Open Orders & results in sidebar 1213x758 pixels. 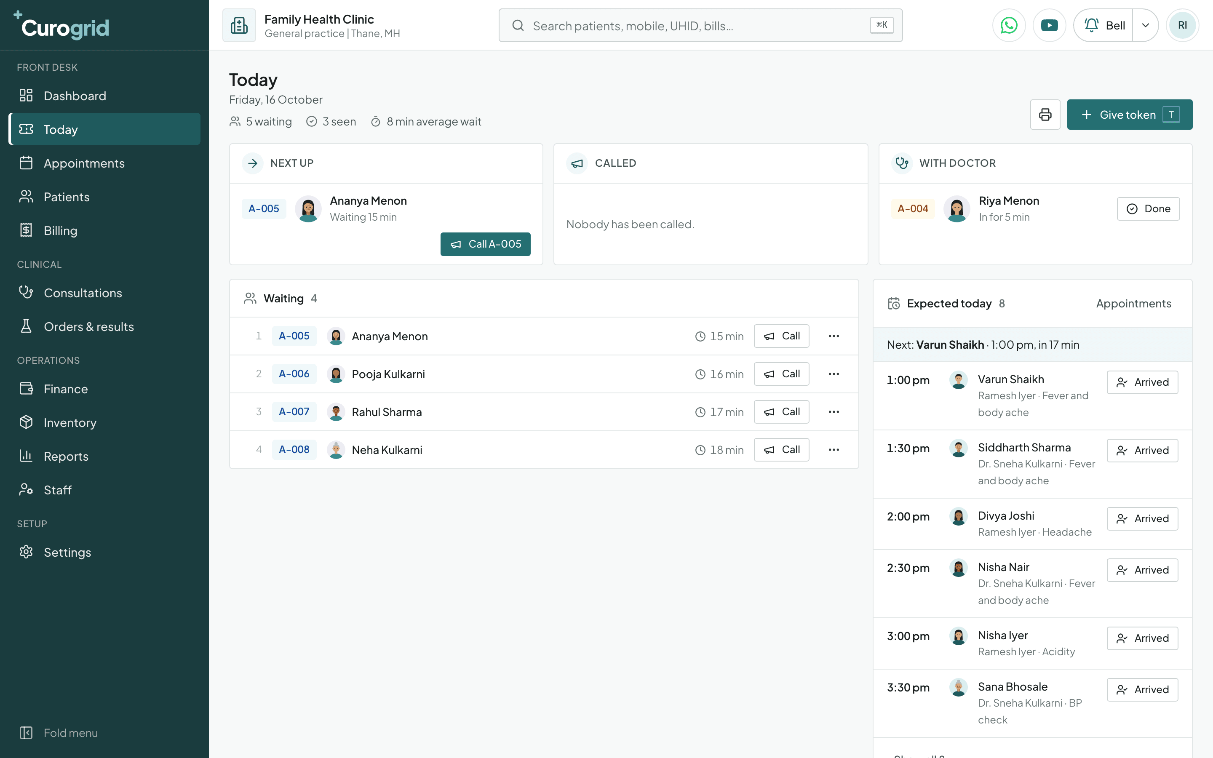(x=104, y=326)
